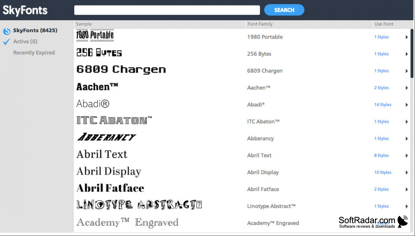Click the Active checkmark icon

(6, 42)
